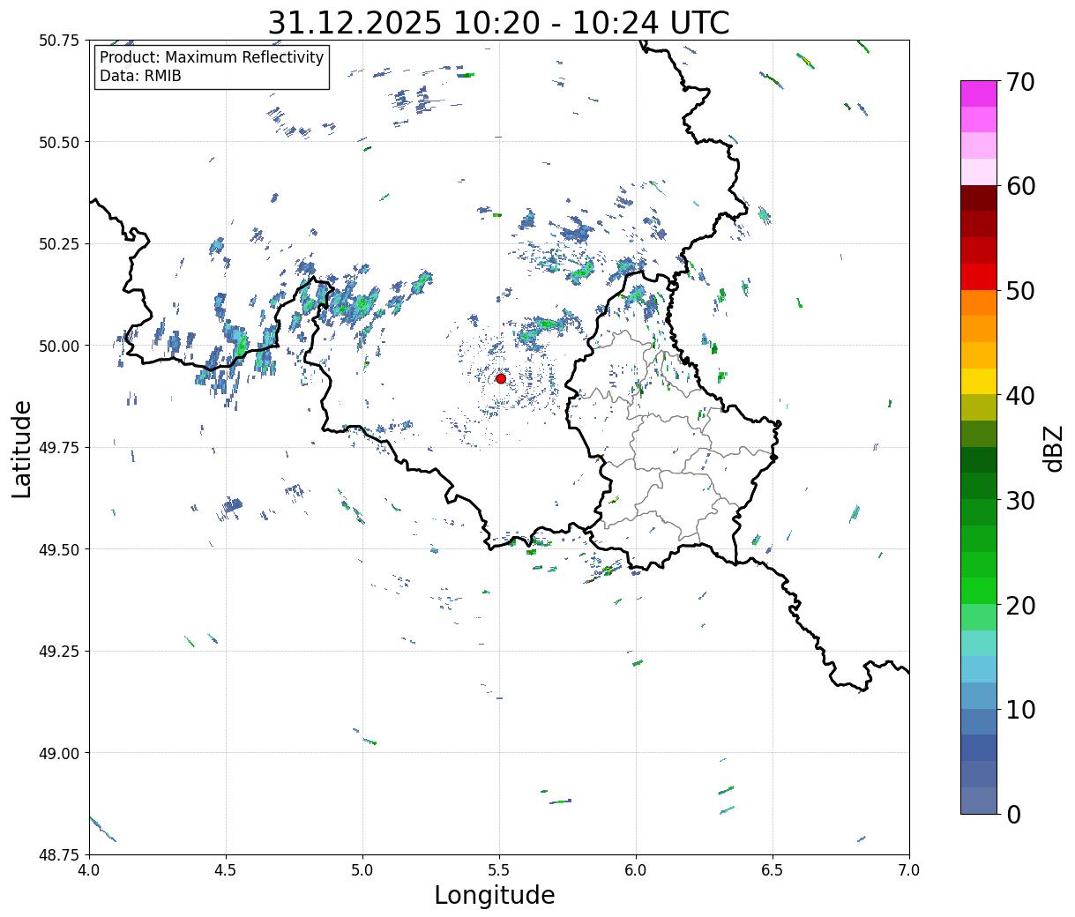
Task: Click the plot title with date and time
Action: point(498,23)
